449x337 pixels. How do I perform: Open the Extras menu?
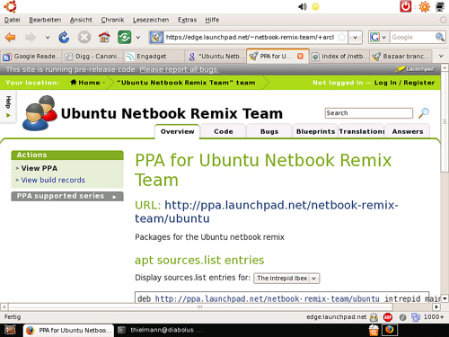coord(187,20)
